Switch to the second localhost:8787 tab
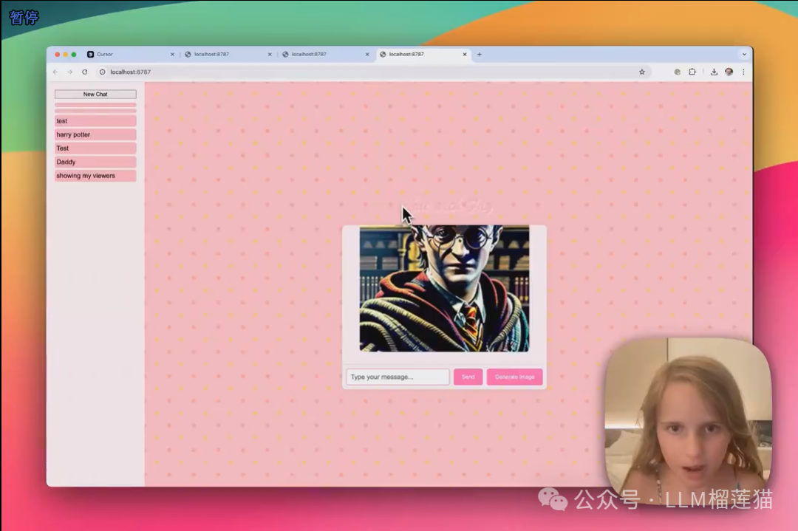Viewport: 798px width, 531px height. [x=321, y=55]
